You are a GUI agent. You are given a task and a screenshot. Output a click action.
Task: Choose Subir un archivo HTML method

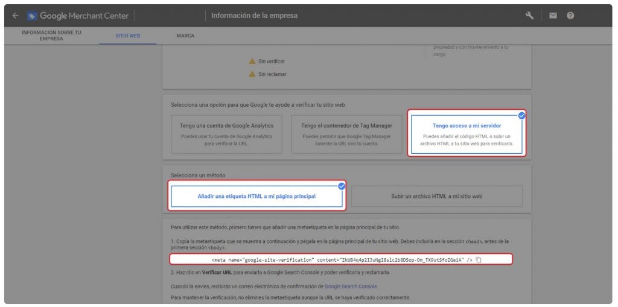pos(437,196)
